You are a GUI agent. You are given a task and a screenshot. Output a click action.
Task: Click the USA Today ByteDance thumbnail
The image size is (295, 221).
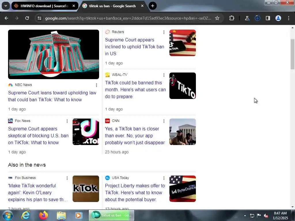(182, 189)
